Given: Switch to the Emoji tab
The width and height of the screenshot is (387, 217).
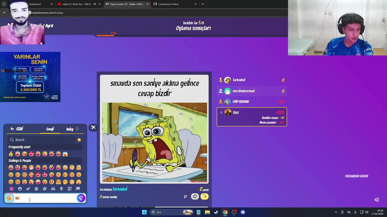Looking at the screenshot, I should tap(50, 129).
